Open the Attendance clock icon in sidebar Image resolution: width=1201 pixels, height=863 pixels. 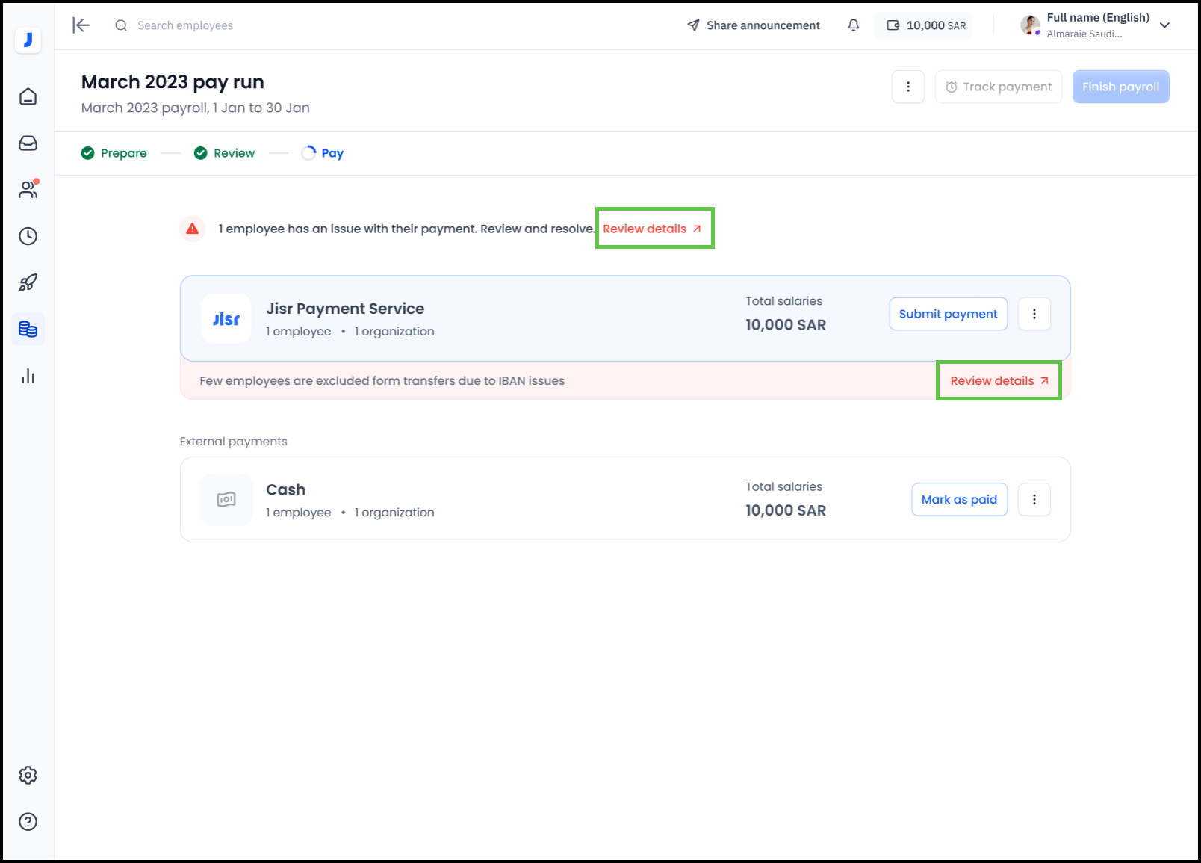28,236
